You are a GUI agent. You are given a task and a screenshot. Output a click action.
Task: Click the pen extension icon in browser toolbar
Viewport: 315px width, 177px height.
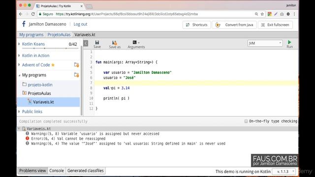click(x=276, y=14)
